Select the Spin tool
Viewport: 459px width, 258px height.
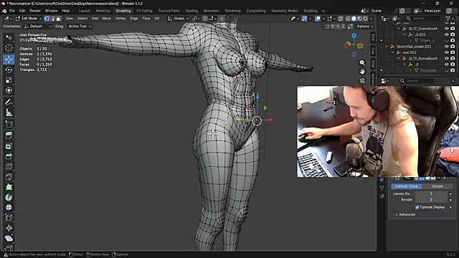pyautogui.click(x=9, y=197)
